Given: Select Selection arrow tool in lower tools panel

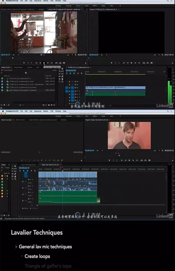Looking at the screenshot, I should click(13, 166).
